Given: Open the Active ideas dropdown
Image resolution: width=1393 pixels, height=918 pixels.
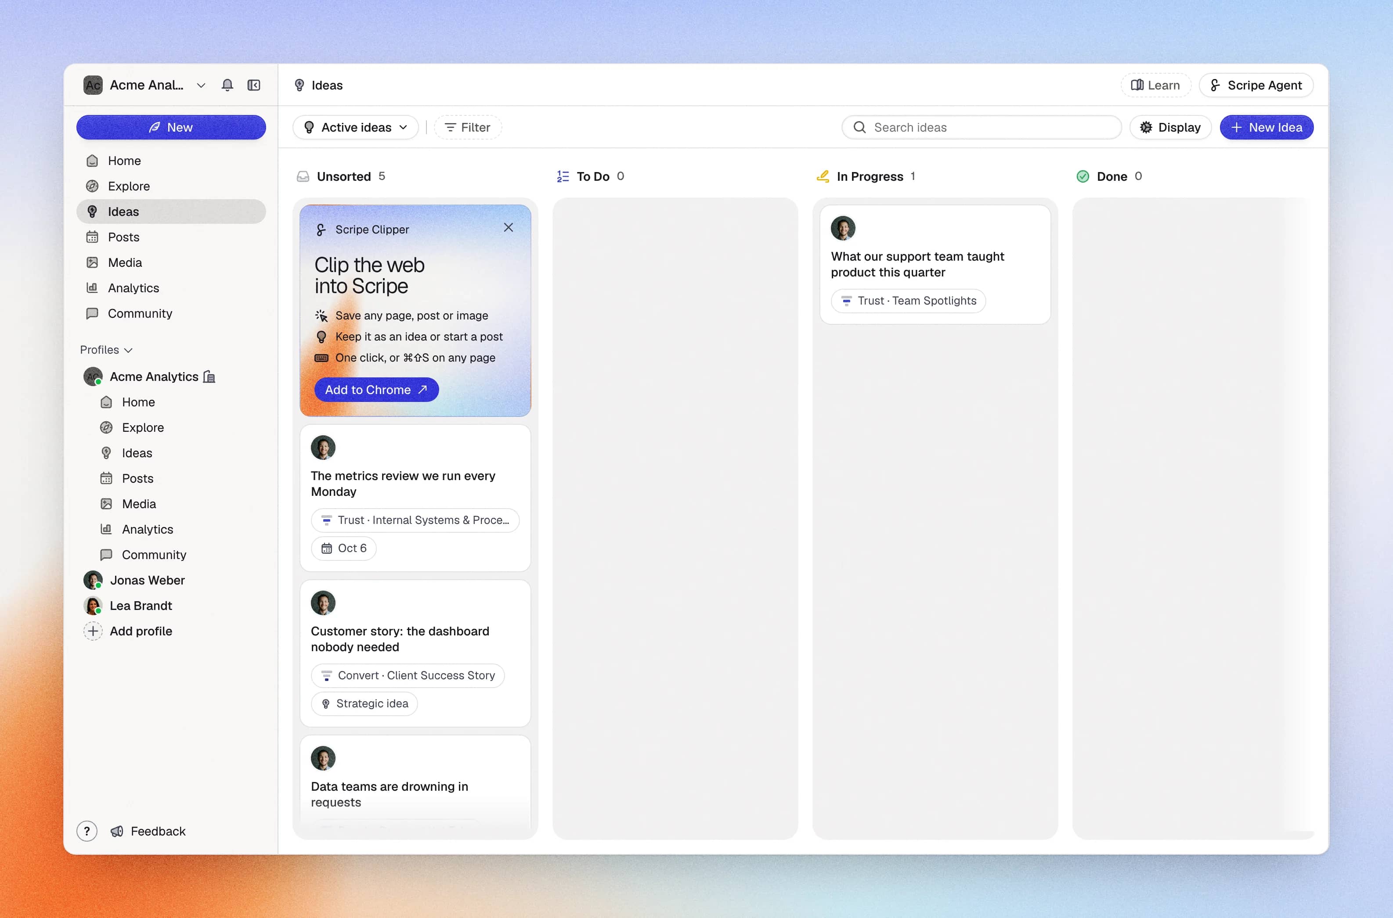Looking at the screenshot, I should tap(355, 127).
